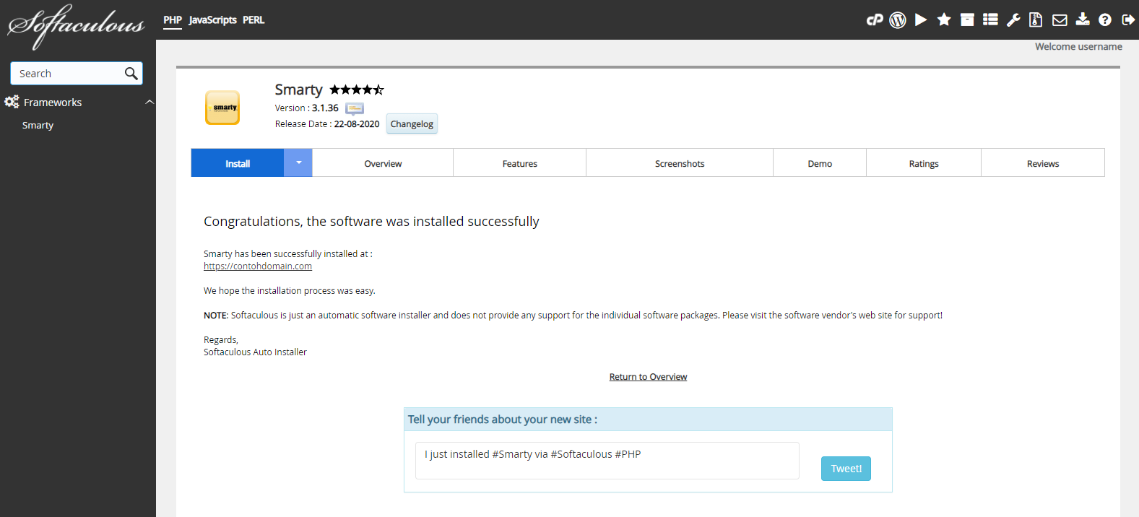Open the wrench settings icon
The image size is (1139, 517).
tap(1013, 20)
